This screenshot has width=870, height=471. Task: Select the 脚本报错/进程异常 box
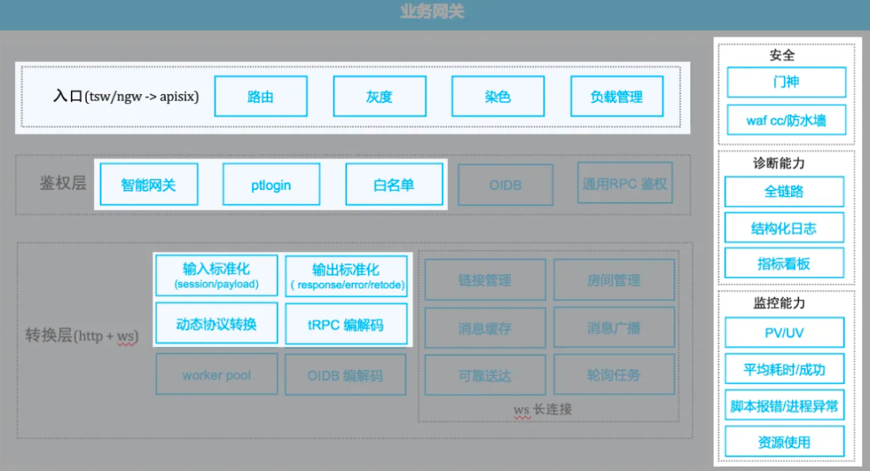pyautogui.click(x=784, y=406)
